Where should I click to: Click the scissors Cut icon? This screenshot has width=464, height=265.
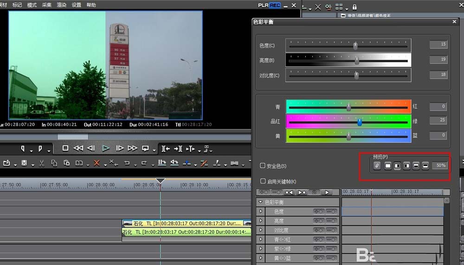point(41,163)
